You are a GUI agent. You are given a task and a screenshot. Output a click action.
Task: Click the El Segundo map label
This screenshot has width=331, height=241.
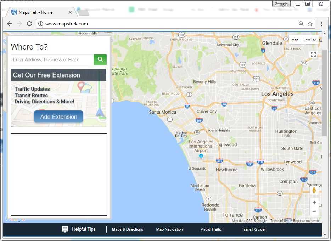click(197, 168)
